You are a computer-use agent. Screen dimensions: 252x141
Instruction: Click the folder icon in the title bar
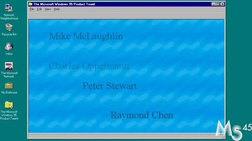pos(31,4)
